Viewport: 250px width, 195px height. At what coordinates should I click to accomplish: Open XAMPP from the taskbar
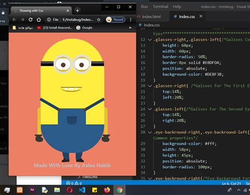[x=20, y=190]
